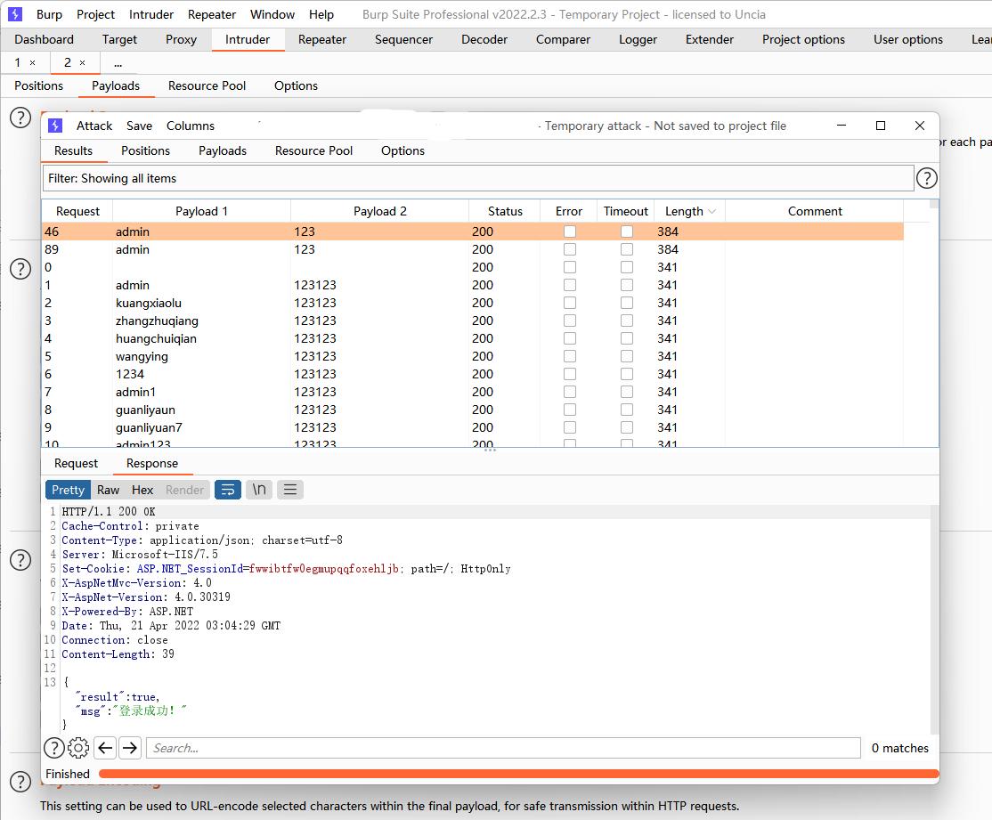The image size is (992, 820).
Task: Toggle Error checkbox for guanliyaun row
Action: pos(569,410)
